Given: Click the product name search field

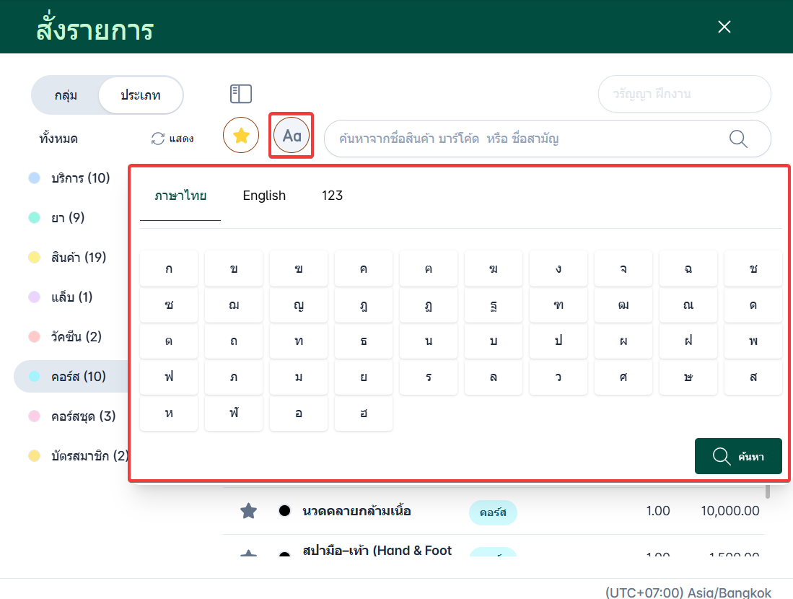Looking at the screenshot, I should click(x=547, y=139).
